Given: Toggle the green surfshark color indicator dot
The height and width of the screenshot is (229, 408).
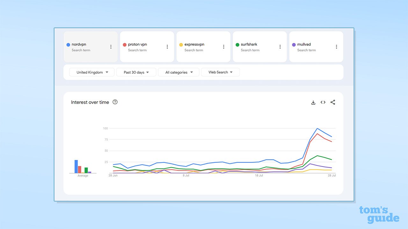Looking at the screenshot, I should (237, 45).
